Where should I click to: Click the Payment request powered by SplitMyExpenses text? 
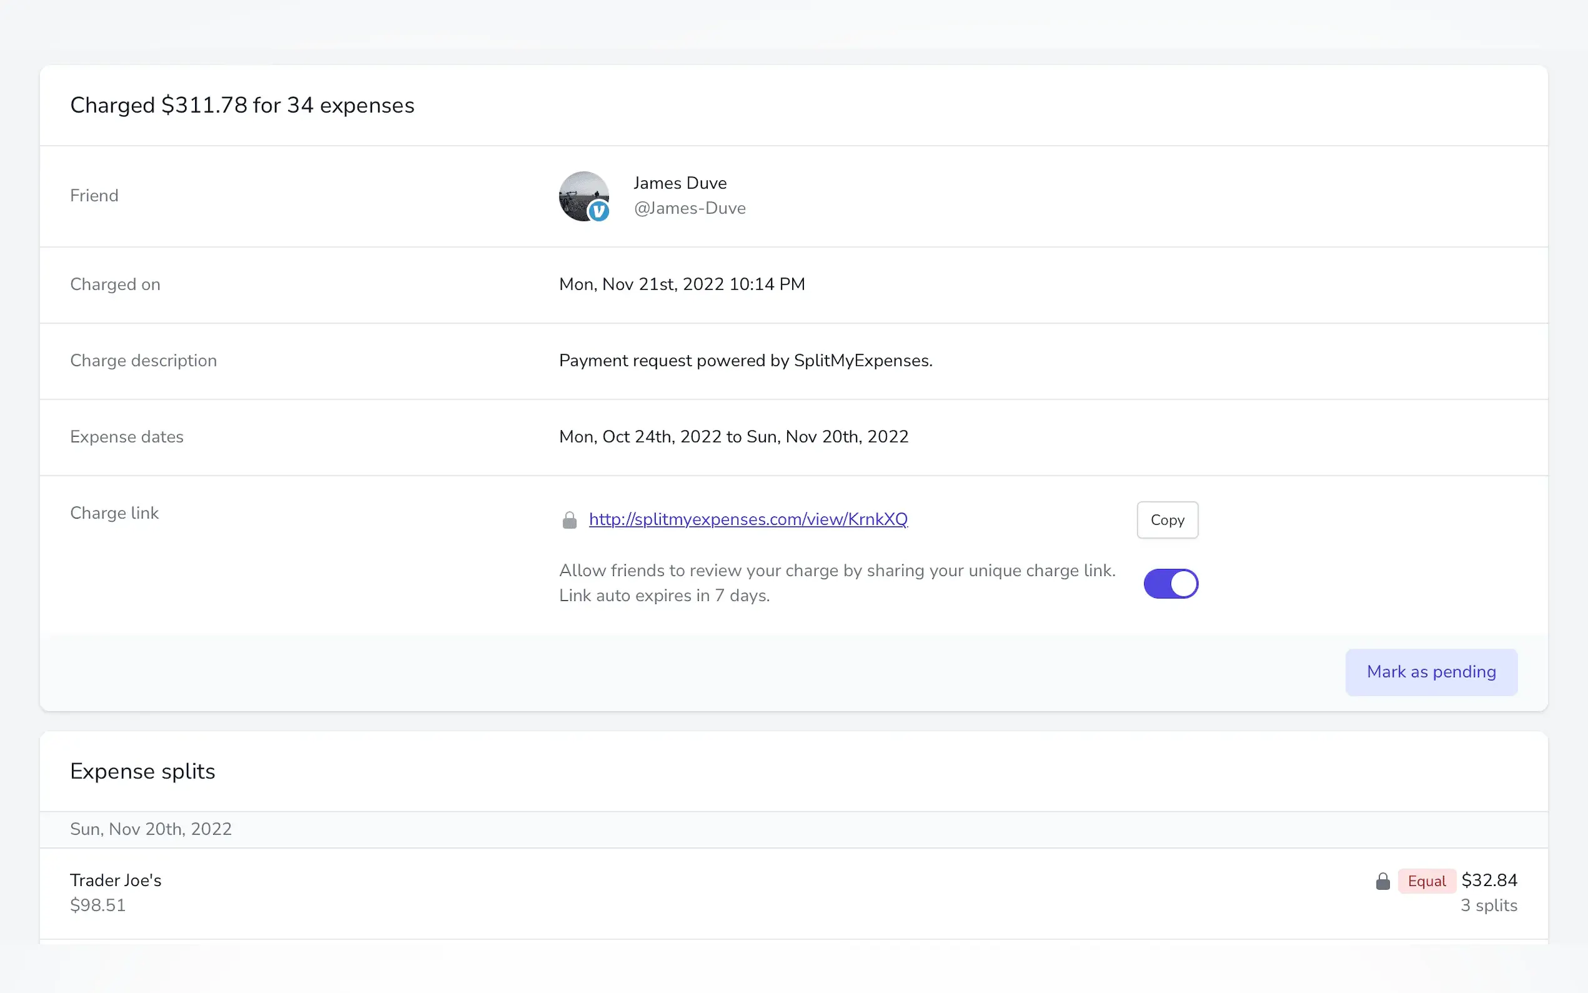[x=745, y=360]
